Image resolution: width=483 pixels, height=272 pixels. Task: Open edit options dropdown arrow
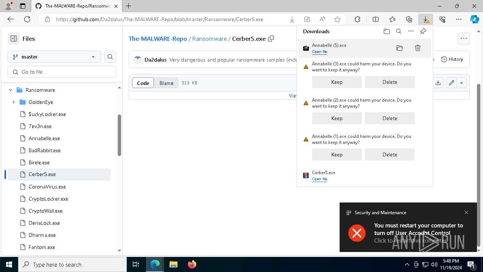click(461, 83)
